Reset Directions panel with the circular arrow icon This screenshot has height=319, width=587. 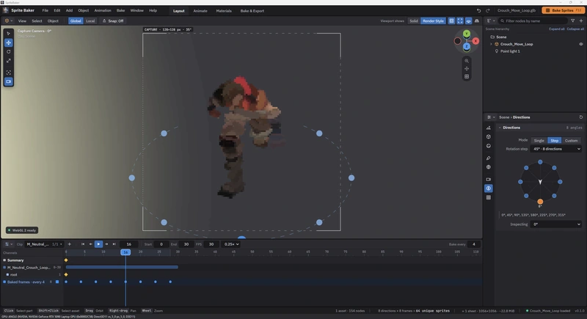click(x=580, y=117)
